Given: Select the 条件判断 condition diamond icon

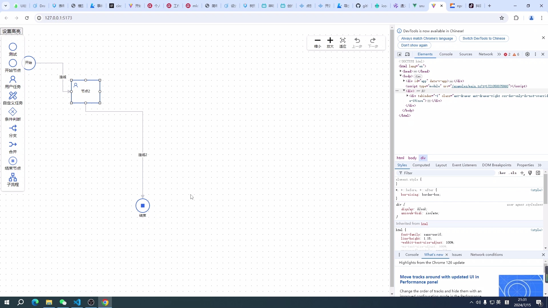Looking at the screenshot, I should [13, 112].
